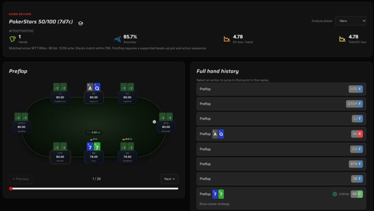Click the hands cards icon

coord(12,39)
